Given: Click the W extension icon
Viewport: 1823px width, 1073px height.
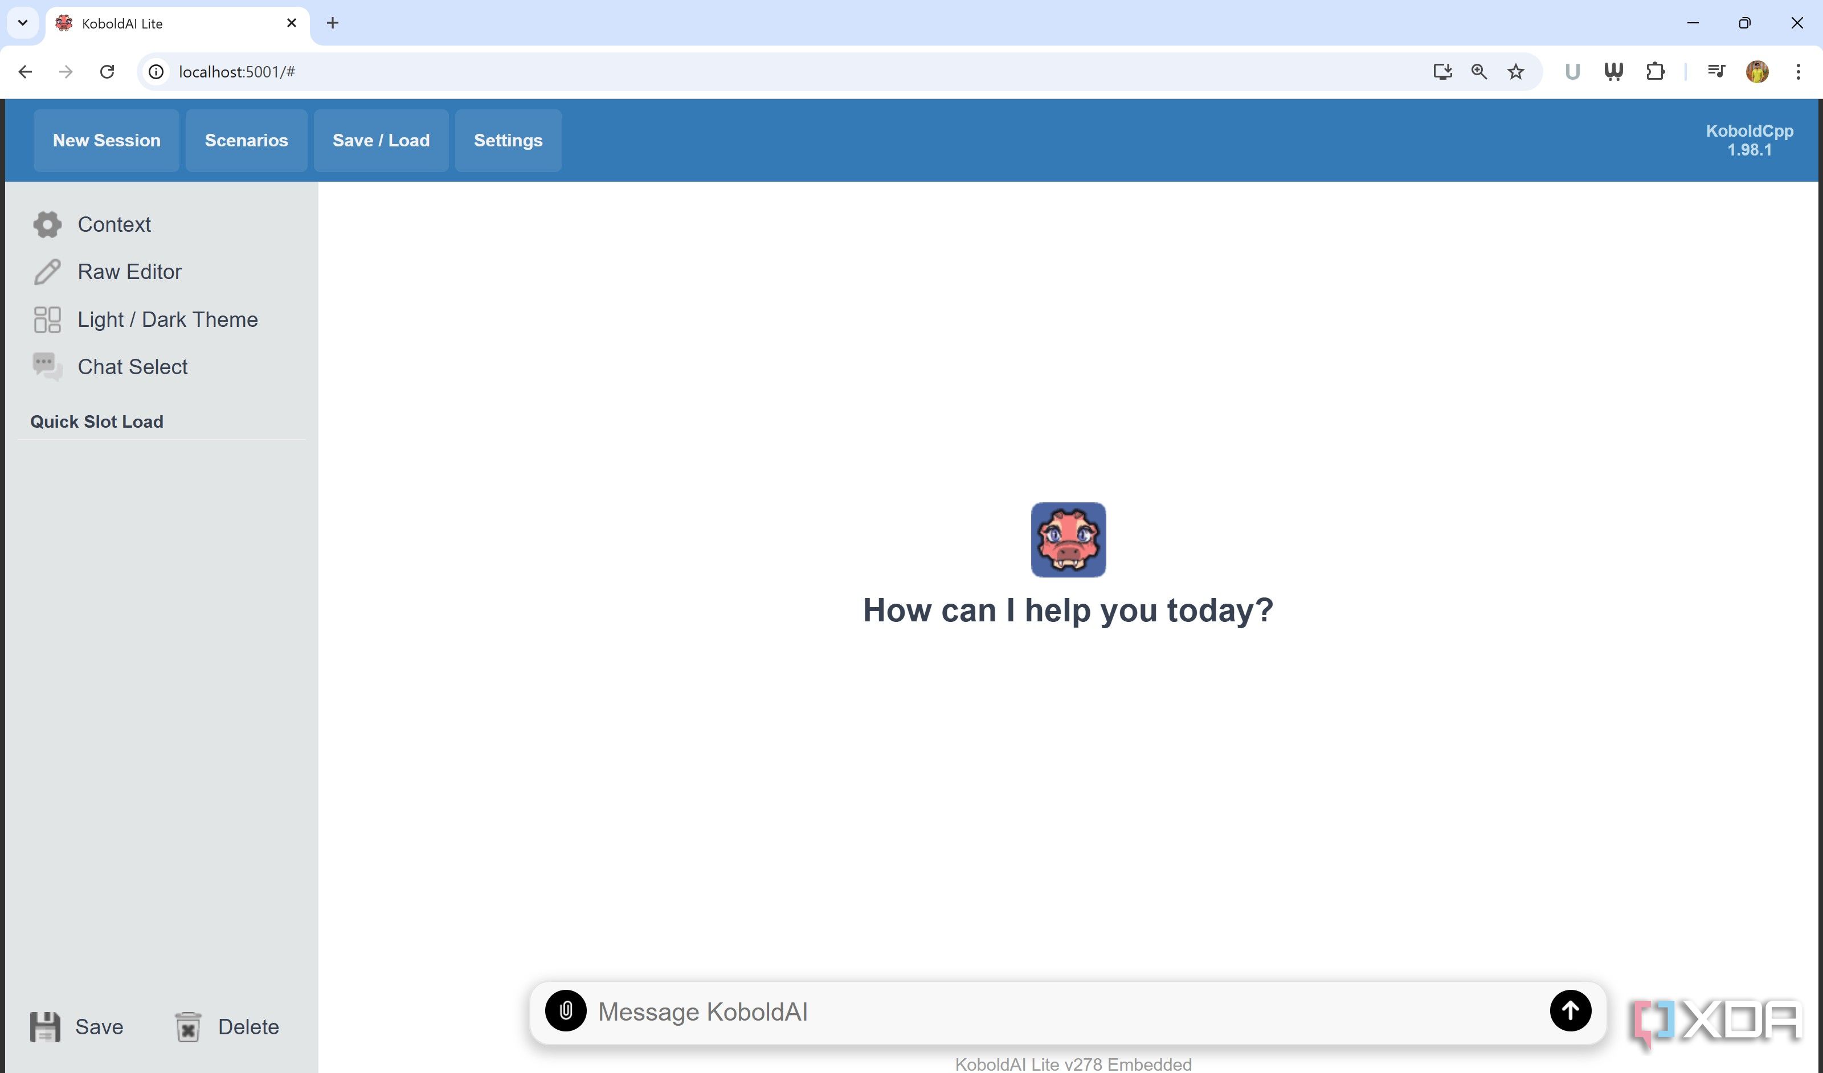Looking at the screenshot, I should tap(1613, 72).
